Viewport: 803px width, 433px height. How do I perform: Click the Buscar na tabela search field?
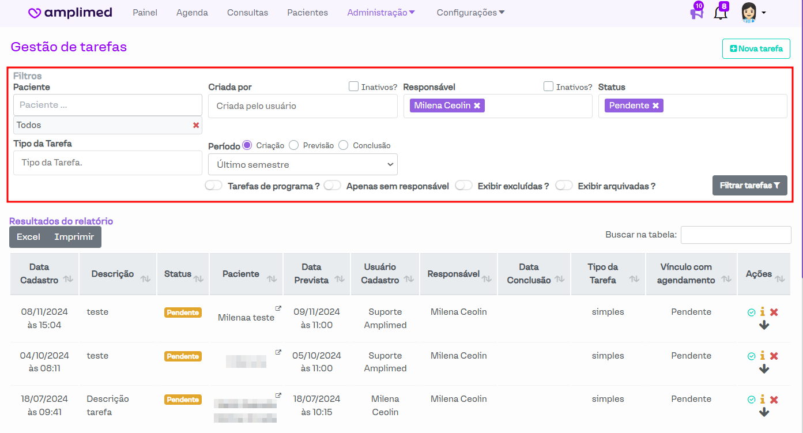tap(736, 235)
